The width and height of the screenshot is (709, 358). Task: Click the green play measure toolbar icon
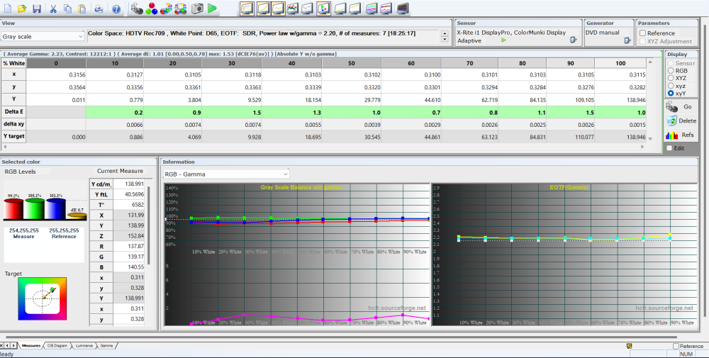[213, 9]
